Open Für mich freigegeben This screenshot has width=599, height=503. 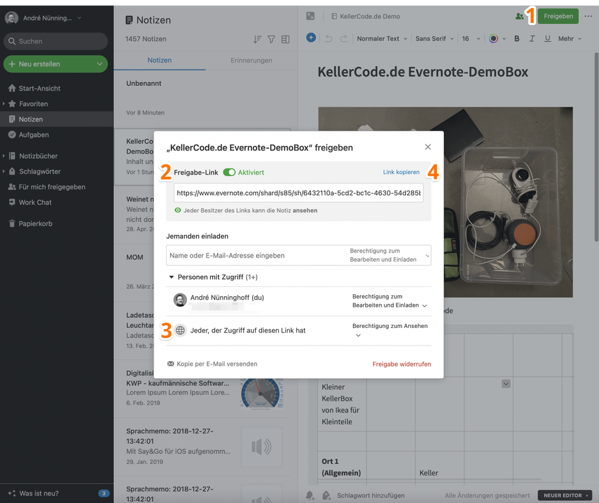(x=52, y=187)
